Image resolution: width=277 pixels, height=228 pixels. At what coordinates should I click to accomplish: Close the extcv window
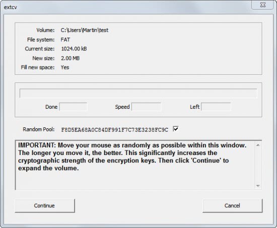263,5
